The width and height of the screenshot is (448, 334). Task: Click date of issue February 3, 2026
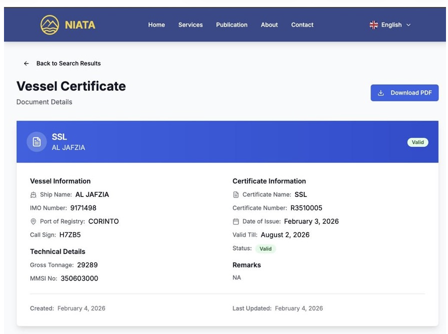pos(311,221)
